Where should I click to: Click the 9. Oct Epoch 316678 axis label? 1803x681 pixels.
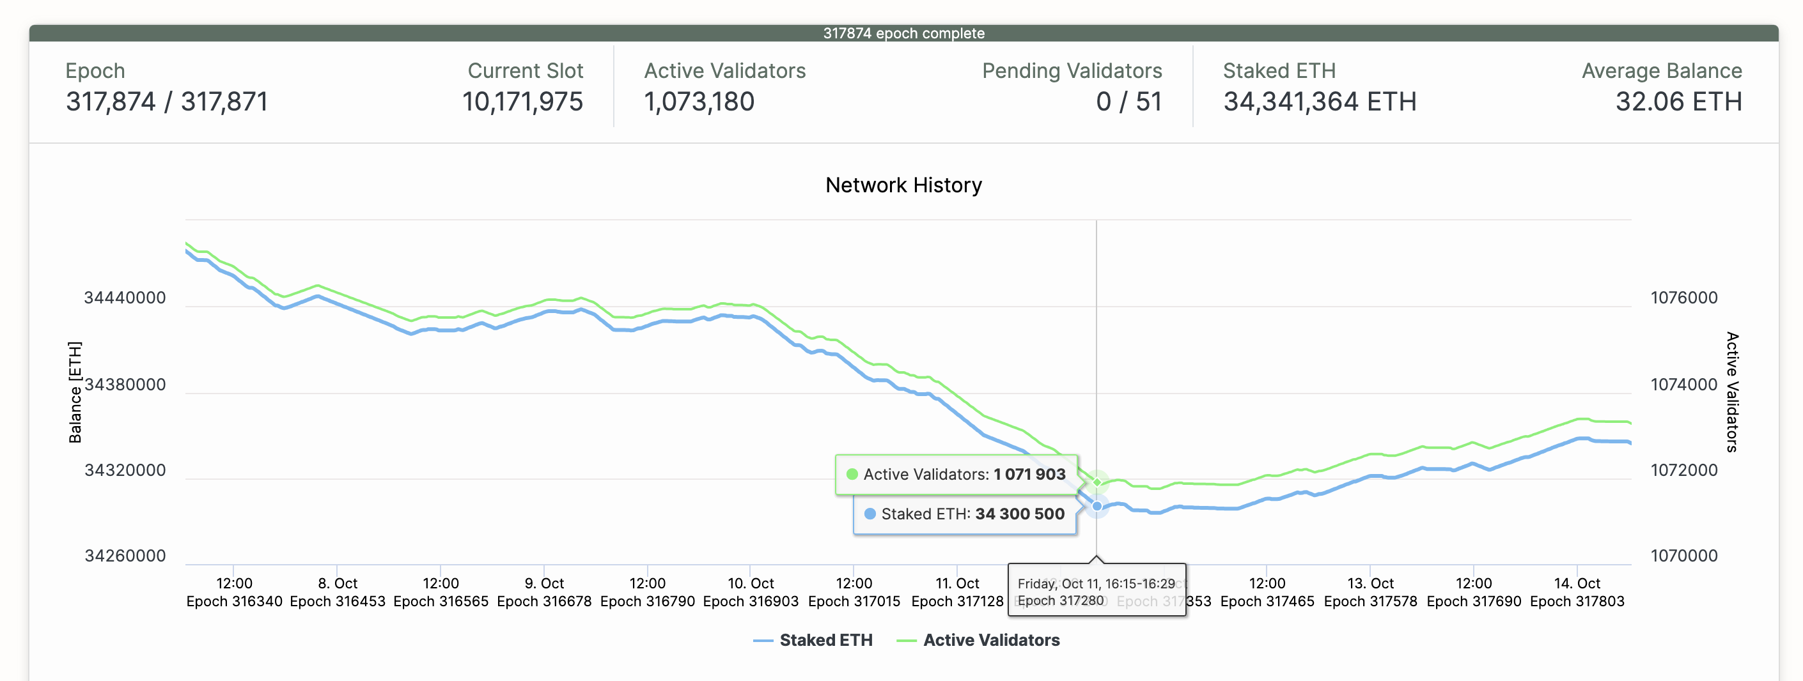545,592
